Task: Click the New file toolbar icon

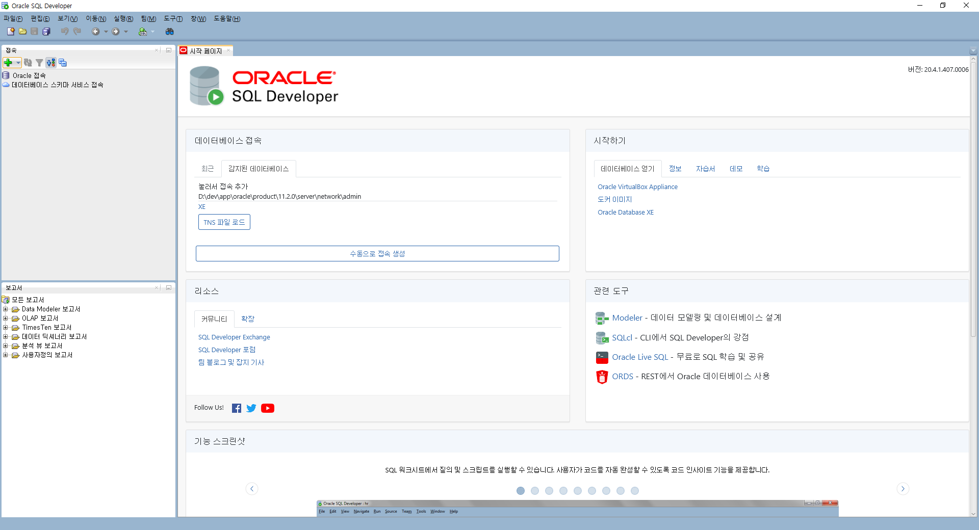Action: click(11, 32)
